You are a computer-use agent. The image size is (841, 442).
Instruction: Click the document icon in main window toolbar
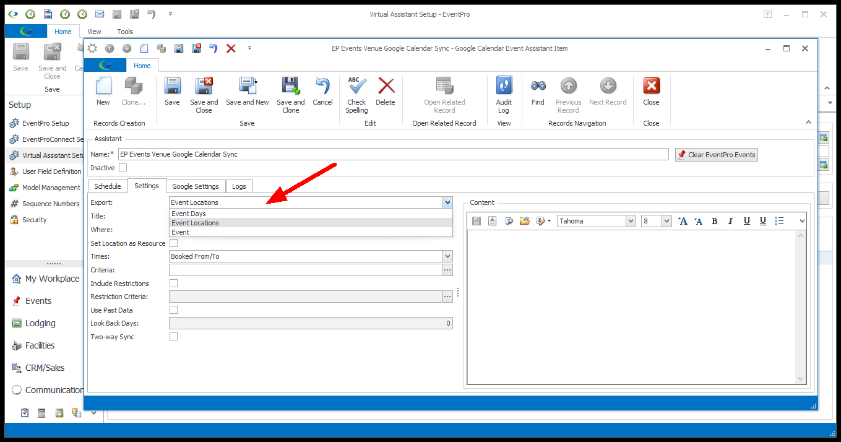pyautogui.click(x=48, y=14)
